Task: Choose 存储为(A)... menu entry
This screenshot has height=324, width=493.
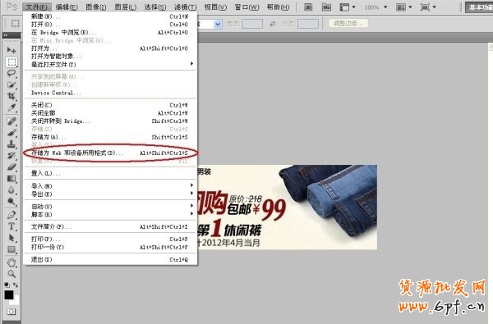Action: tap(110, 137)
